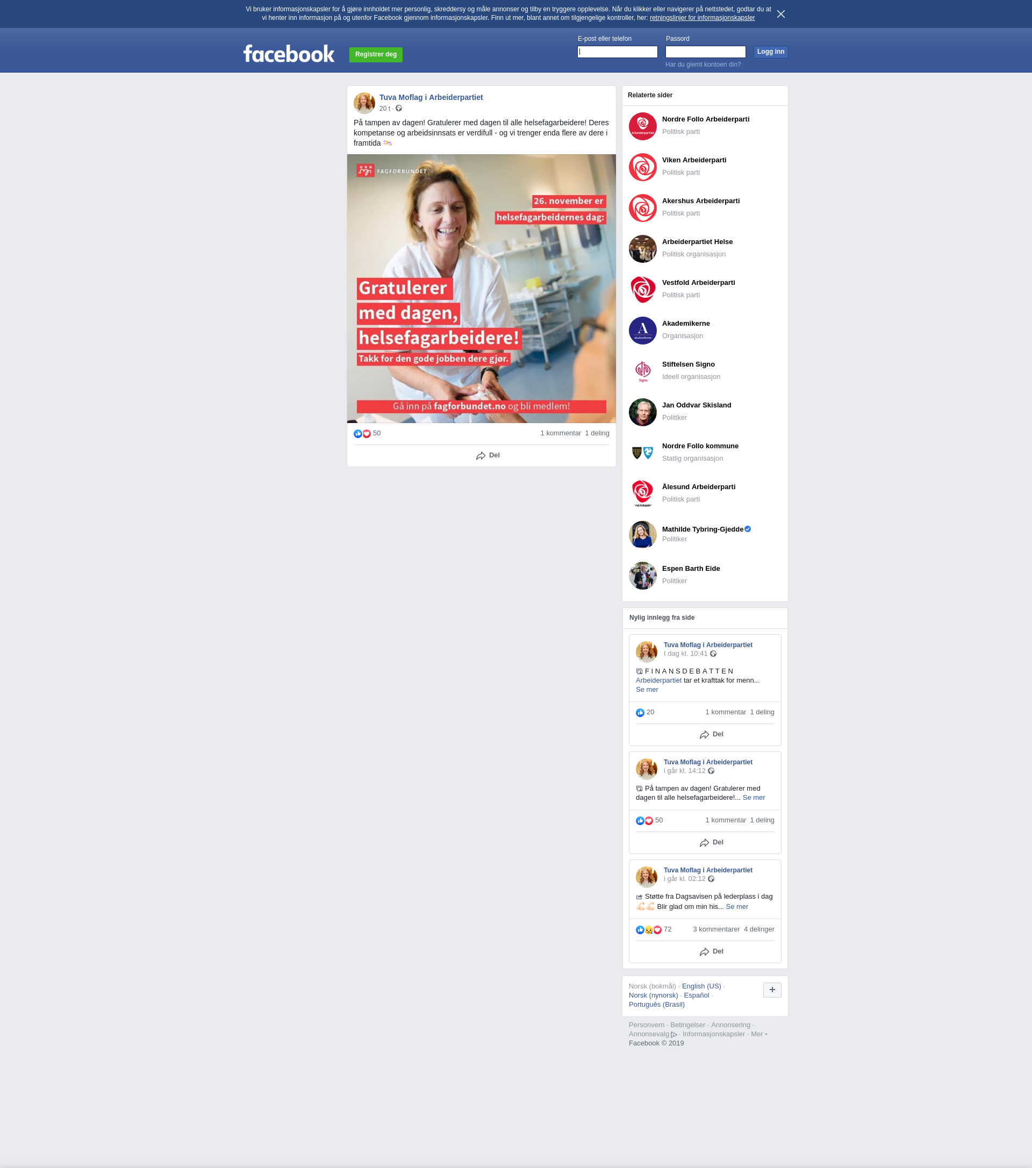Click Annonsevalg footer link

coord(649,1034)
